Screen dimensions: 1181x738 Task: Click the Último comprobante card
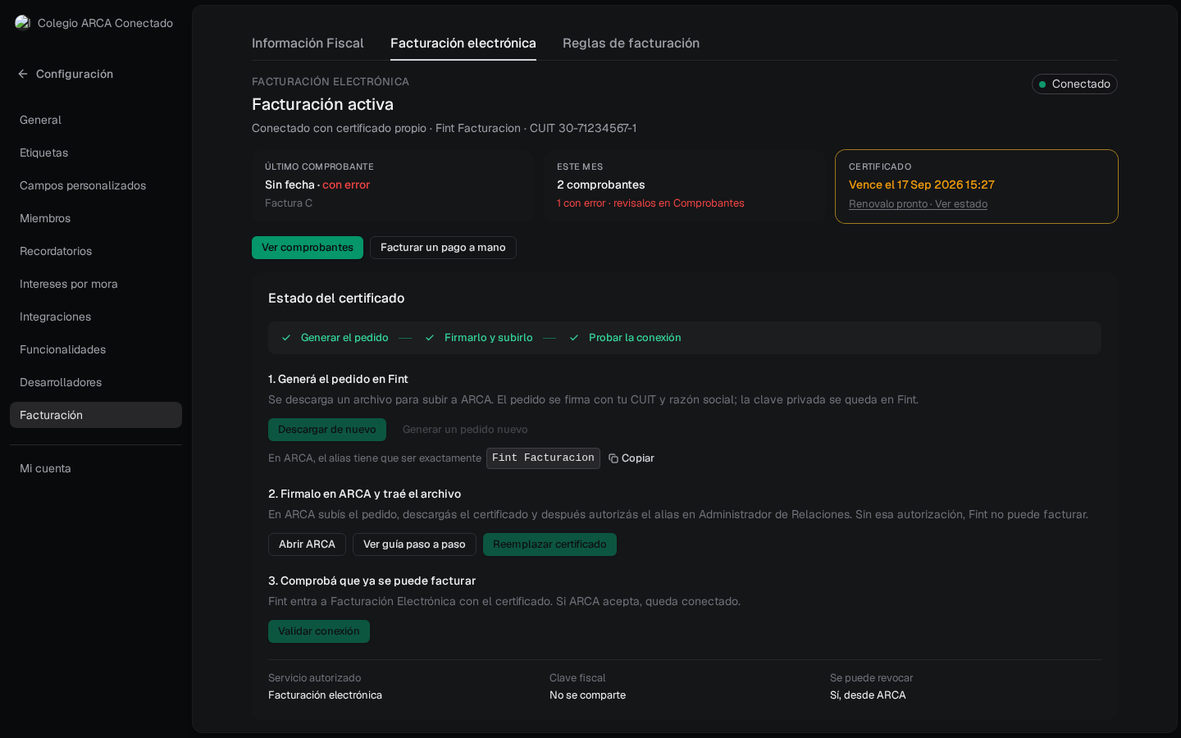[392, 186]
